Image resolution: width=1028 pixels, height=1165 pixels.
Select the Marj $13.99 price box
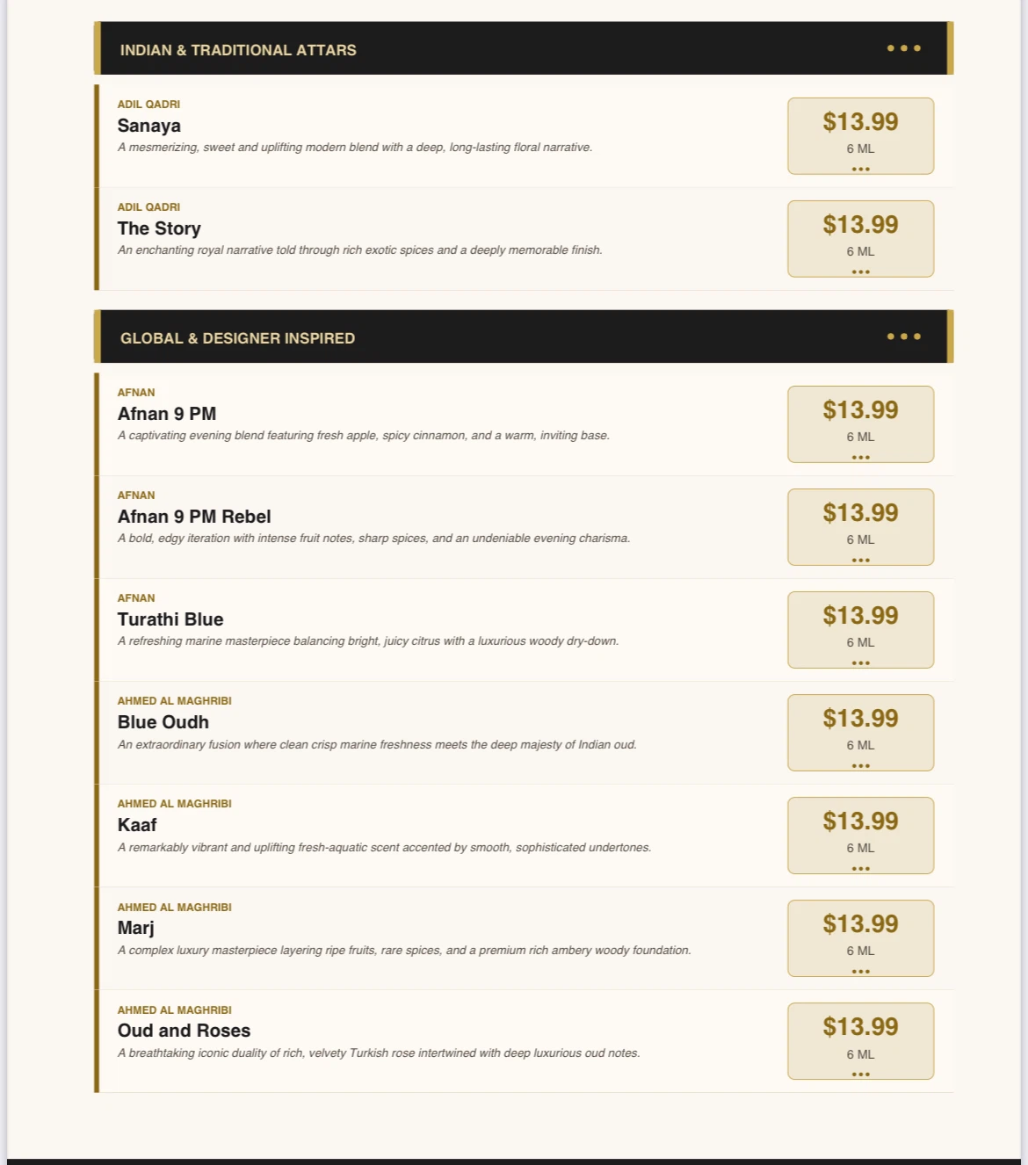pyautogui.click(x=861, y=938)
